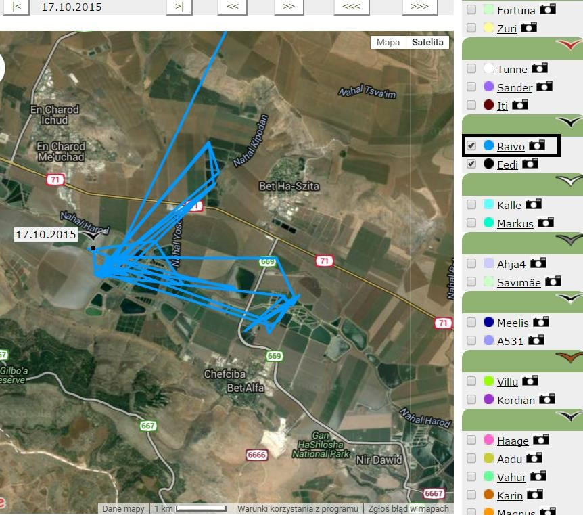Viewport: 583px width, 515px height.
Task: Open the camera icon next to Raivo
Action: click(537, 145)
